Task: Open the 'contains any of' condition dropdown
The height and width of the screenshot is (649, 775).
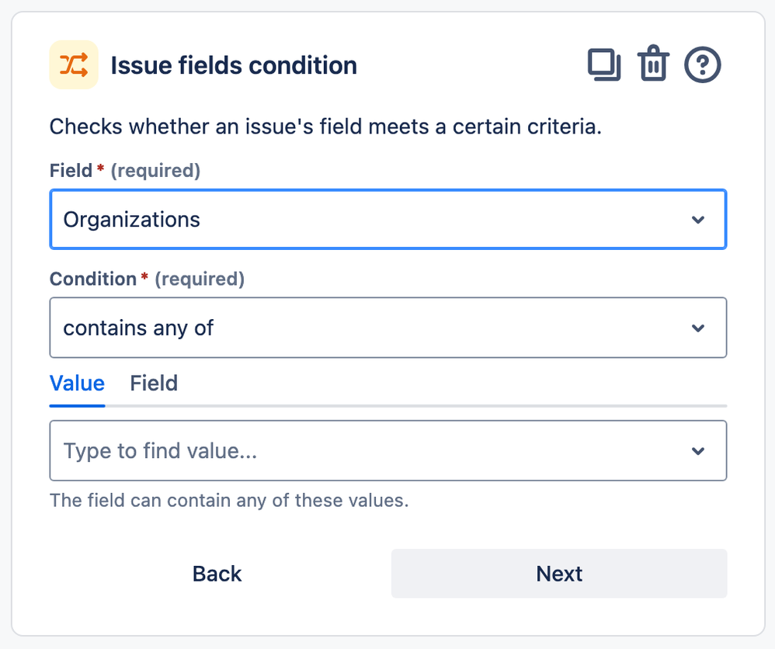Action: pyautogui.click(x=373, y=328)
